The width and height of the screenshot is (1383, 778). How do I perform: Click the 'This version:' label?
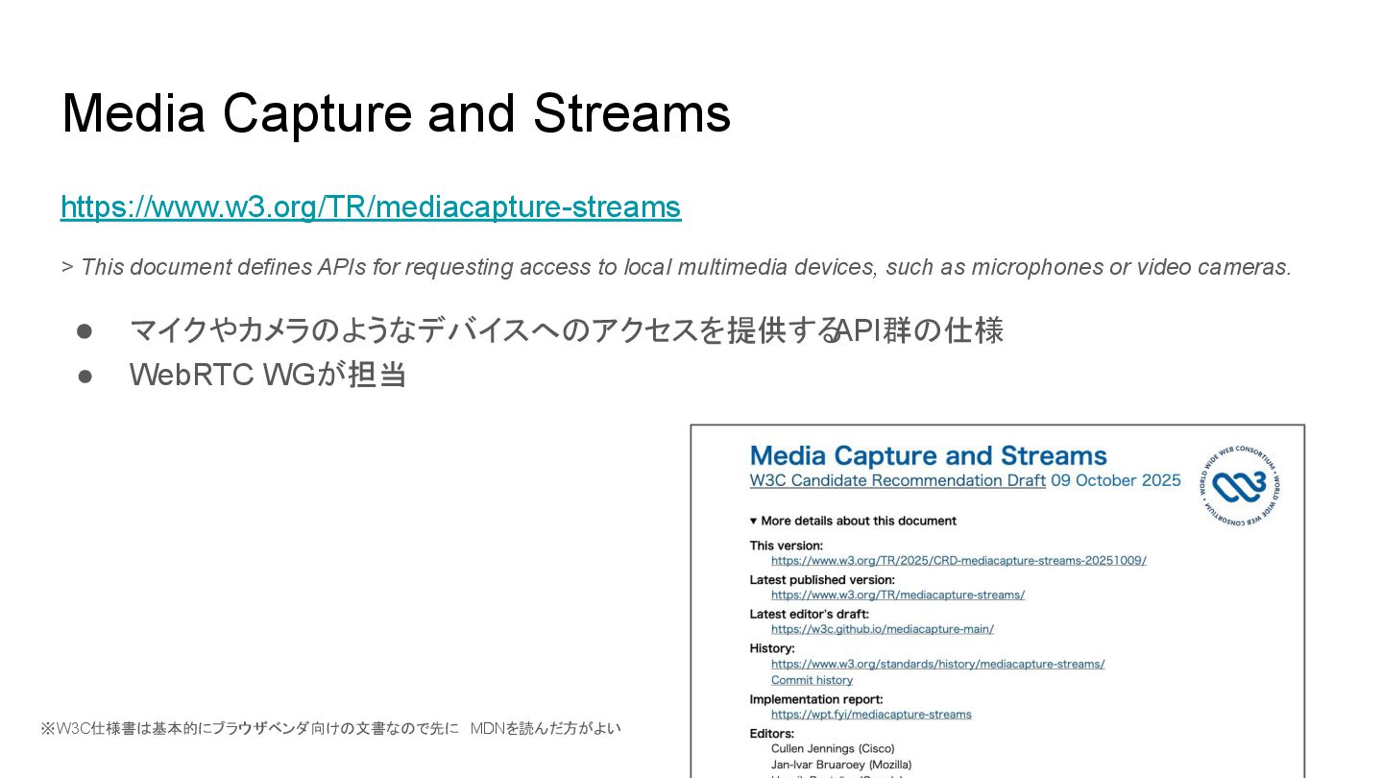pyautogui.click(x=787, y=546)
